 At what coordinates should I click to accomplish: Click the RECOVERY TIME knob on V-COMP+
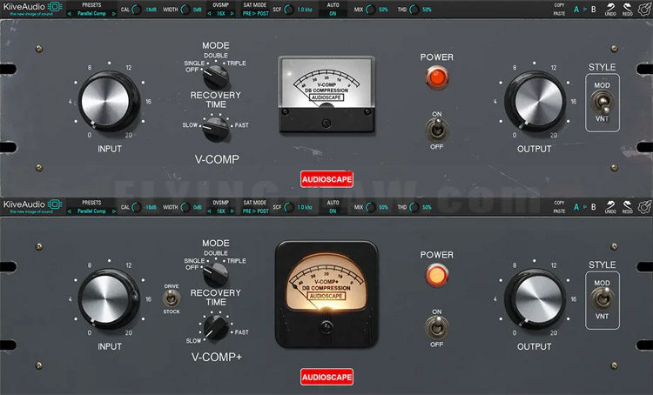(x=216, y=327)
